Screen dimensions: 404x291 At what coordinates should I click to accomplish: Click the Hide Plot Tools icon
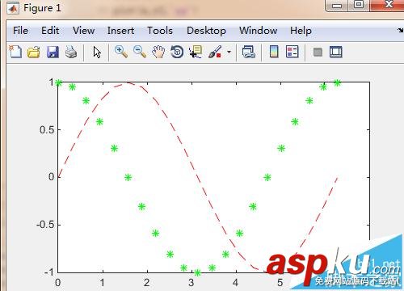click(318, 52)
